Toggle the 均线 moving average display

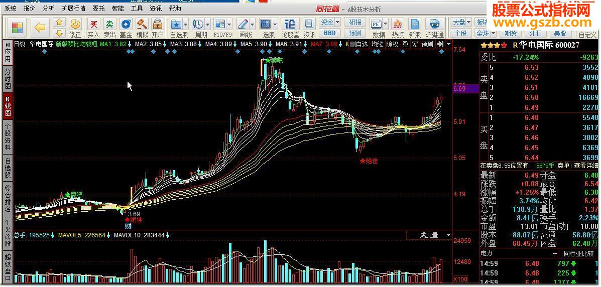pyautogui.click(x=377, y=44)
